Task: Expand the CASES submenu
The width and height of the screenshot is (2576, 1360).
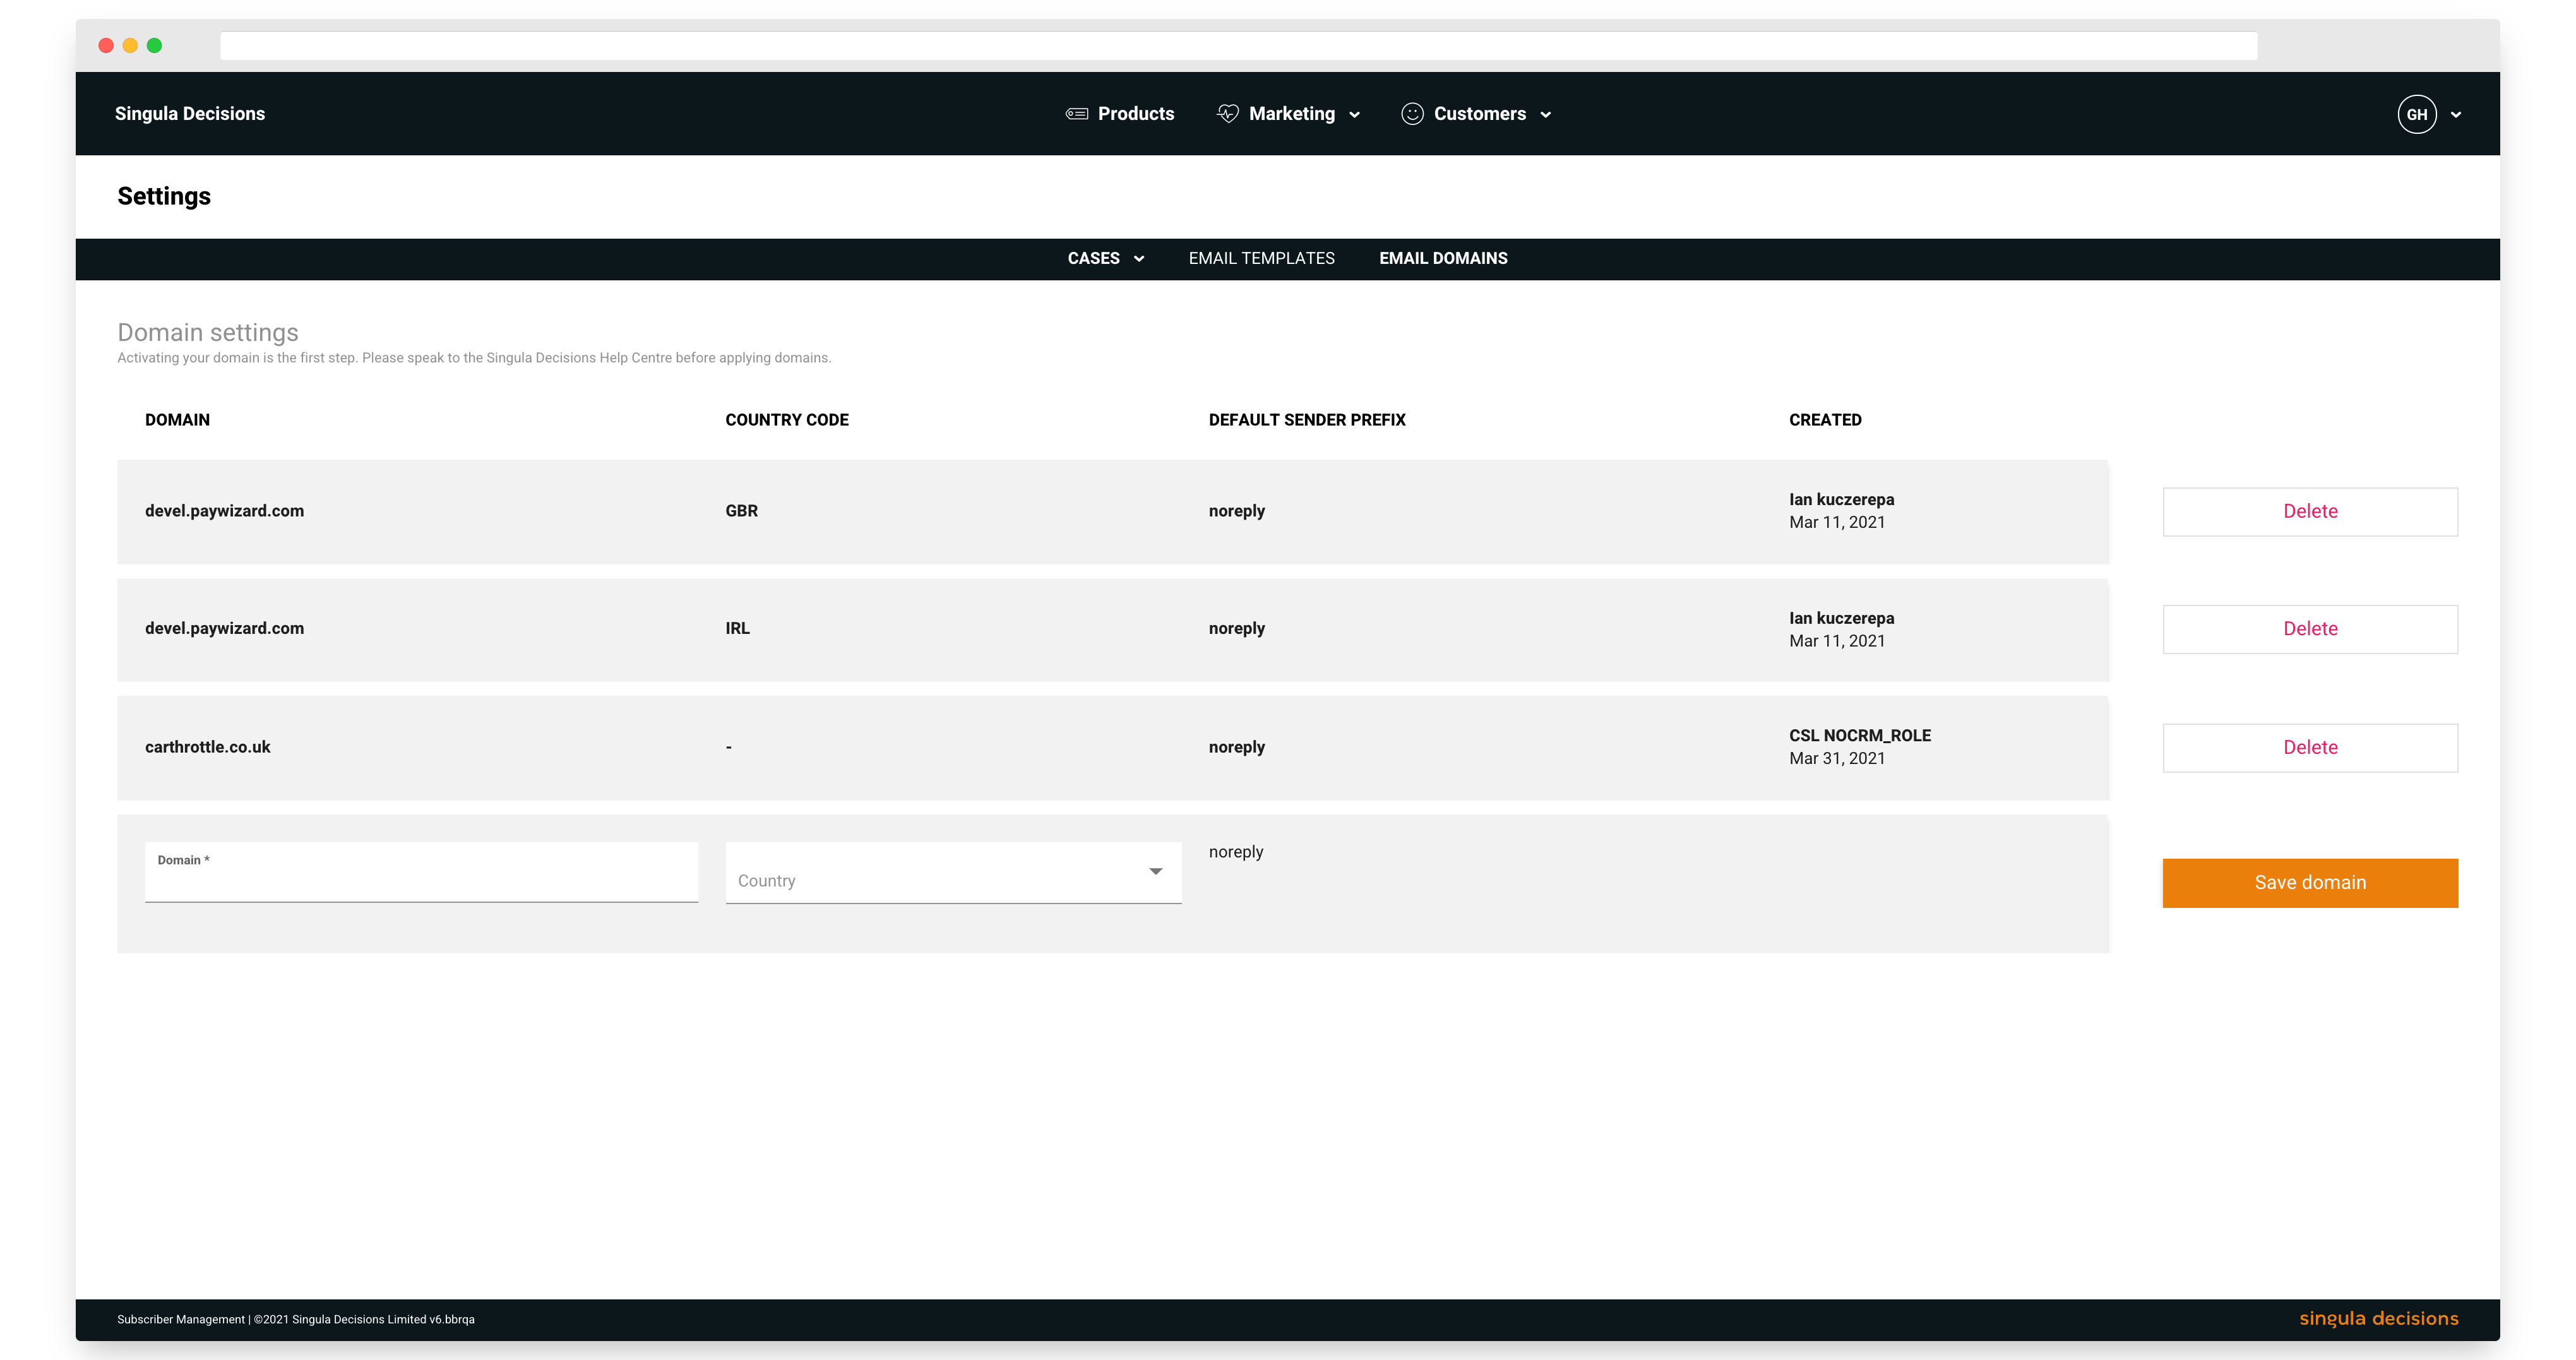Action: [x=1105, y=258]
